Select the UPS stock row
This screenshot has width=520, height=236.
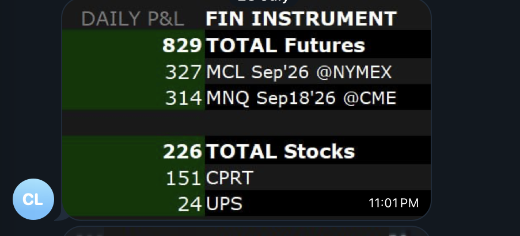pos(246,203)
